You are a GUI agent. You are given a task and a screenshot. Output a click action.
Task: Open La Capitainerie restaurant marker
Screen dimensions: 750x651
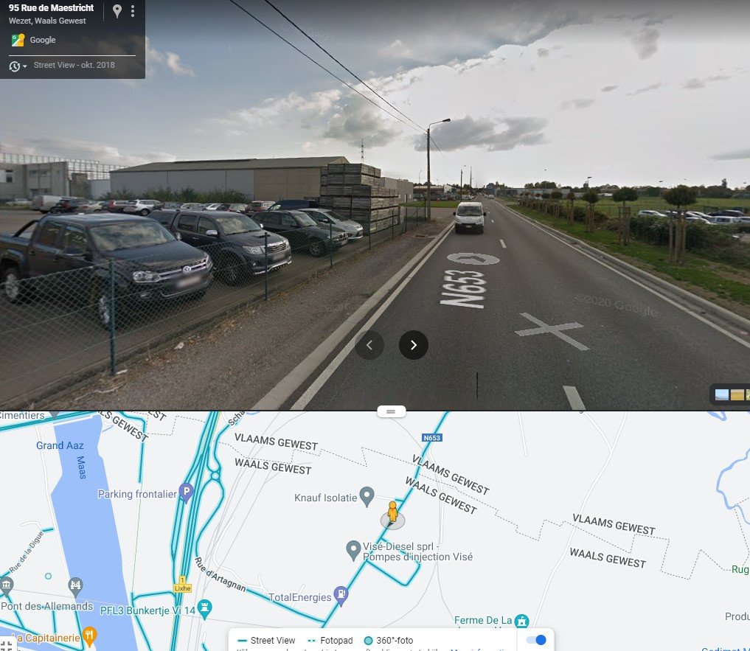coord(89,636)
